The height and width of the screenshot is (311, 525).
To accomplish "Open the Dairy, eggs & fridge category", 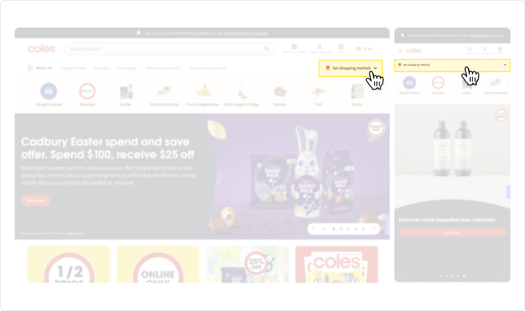I will pos(241,94).
